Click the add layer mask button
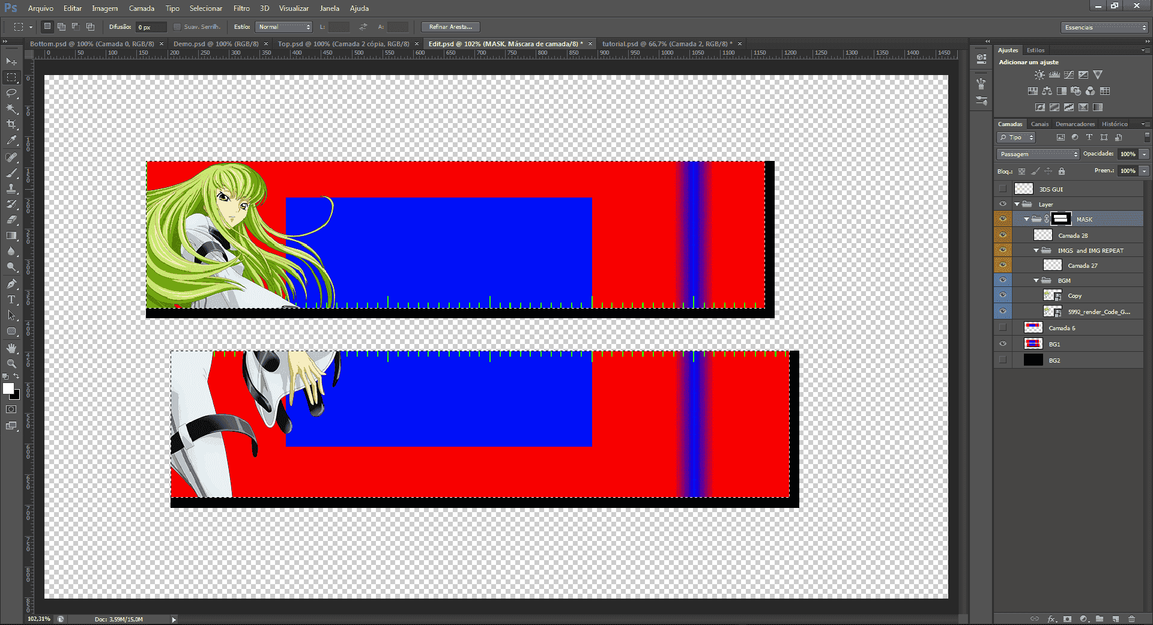 [x=1067, y=618]
